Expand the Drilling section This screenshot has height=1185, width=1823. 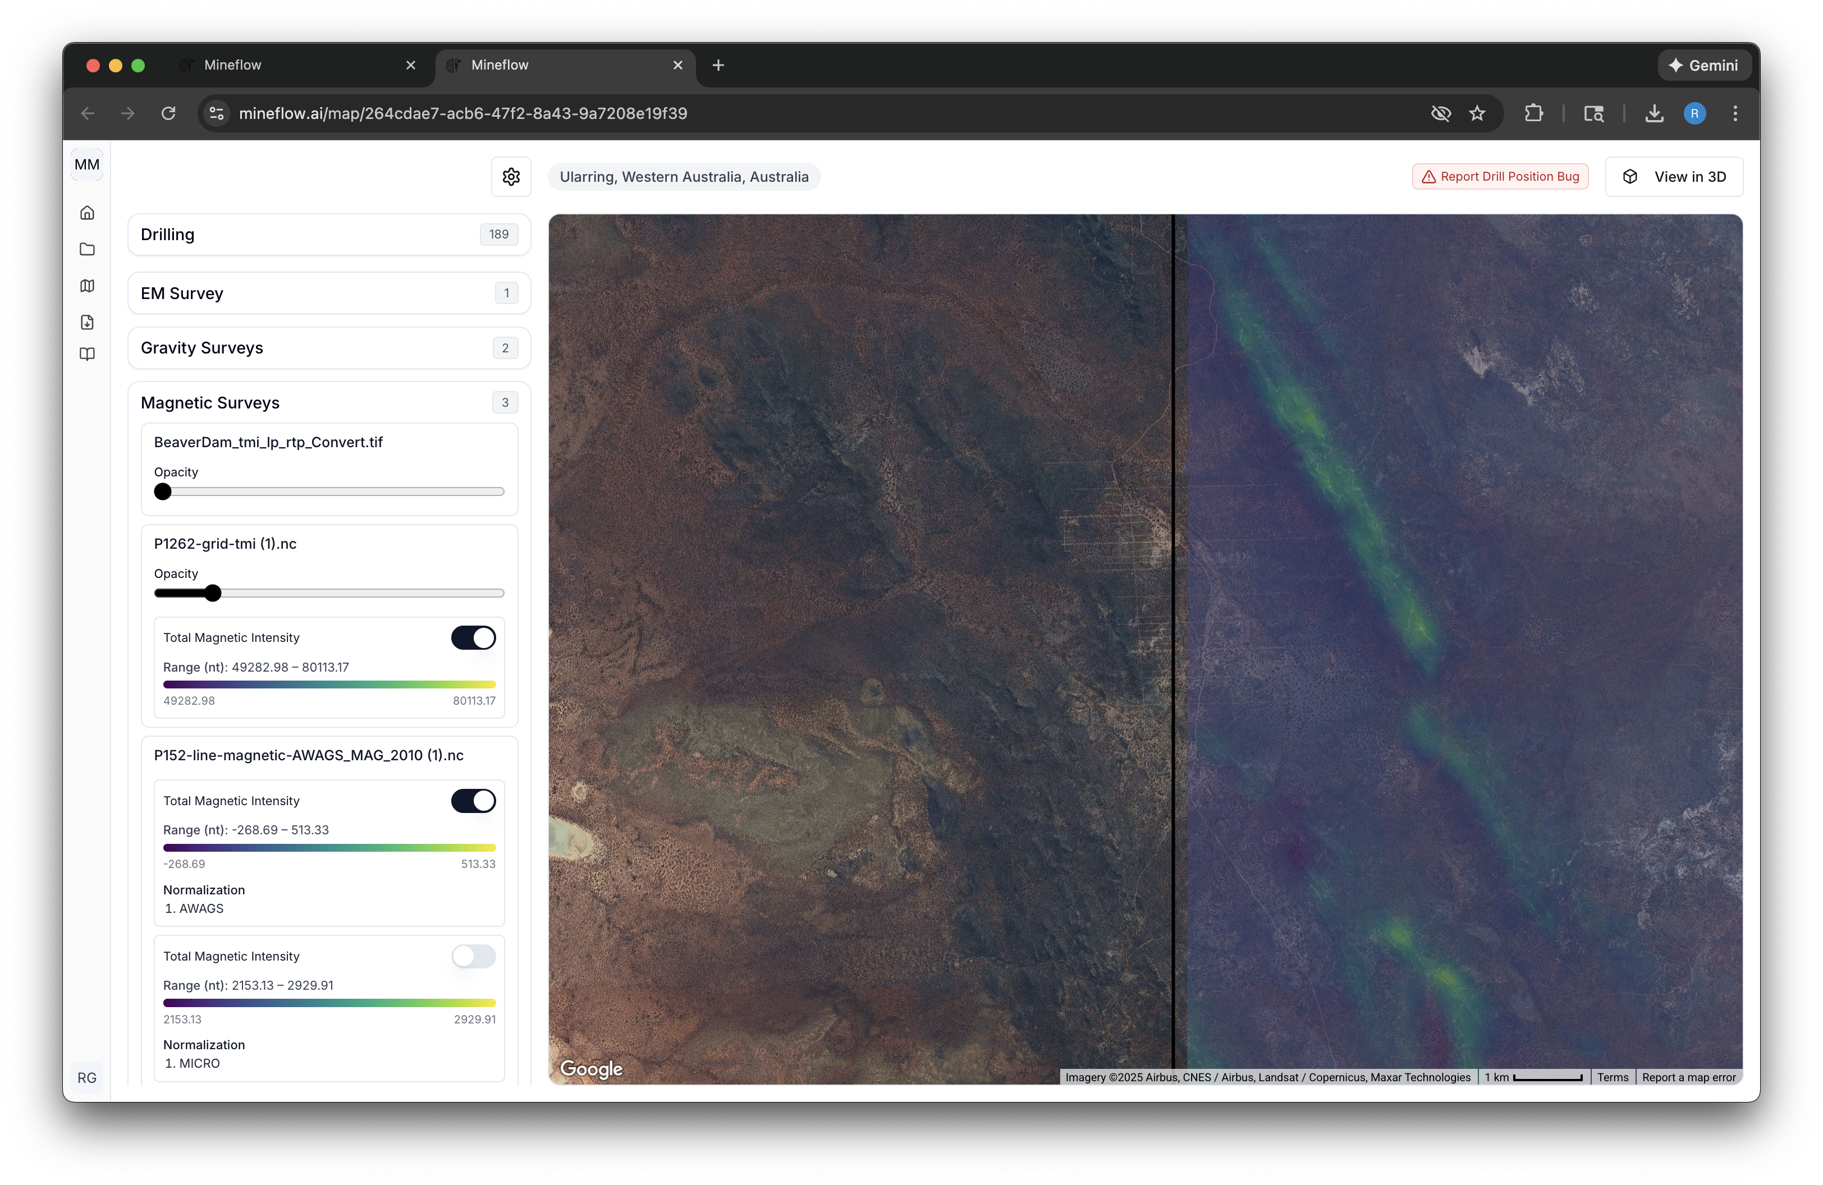pos(329,234)
